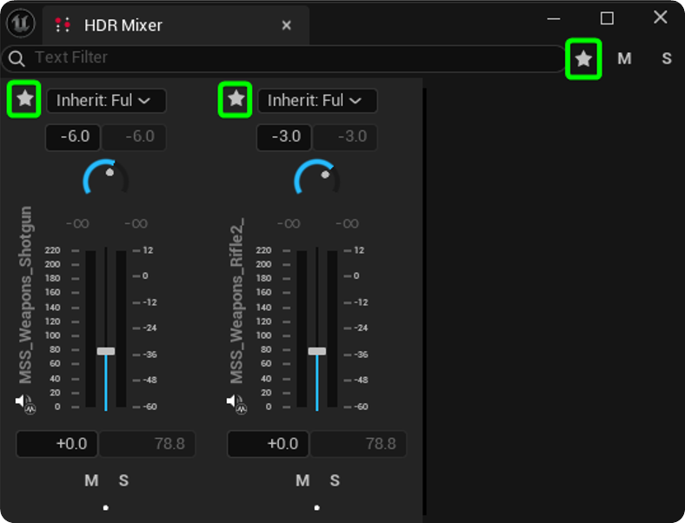
Task: Click the greyed -3.0 readout on Rifle2
Action: (345, 137)
